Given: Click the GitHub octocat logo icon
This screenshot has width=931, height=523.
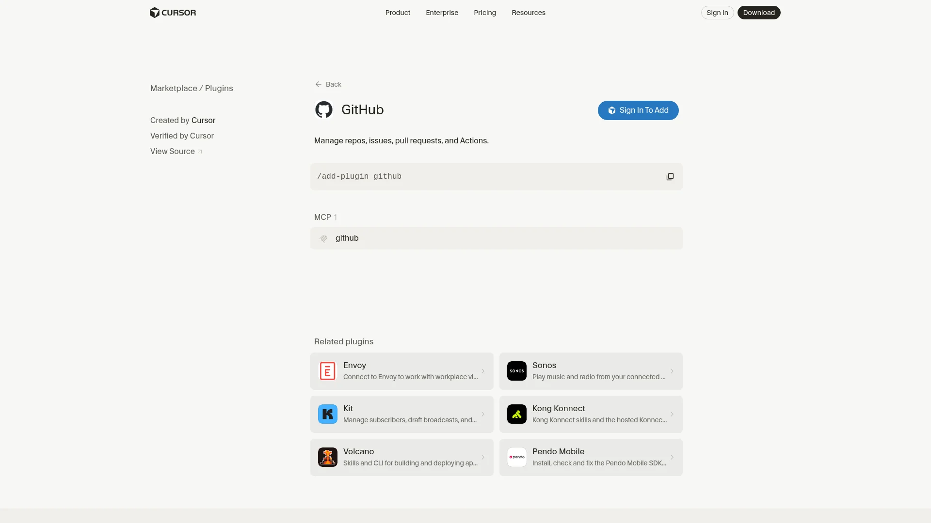Looking at the screenshot, I should point(324,110).
